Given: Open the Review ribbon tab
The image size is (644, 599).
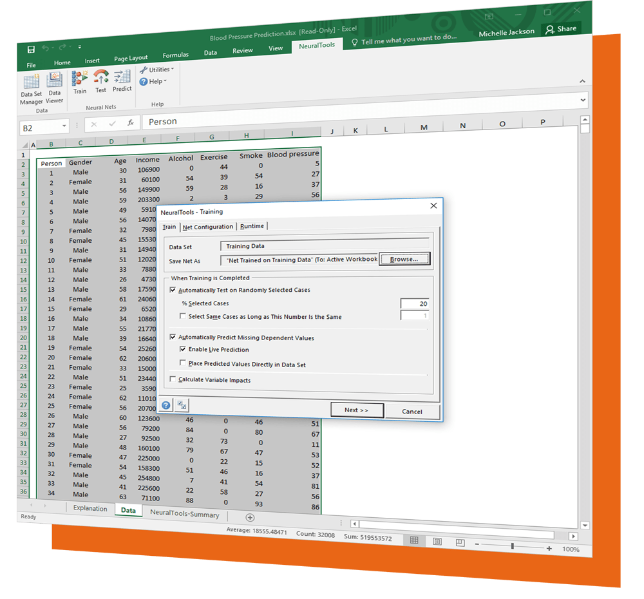Looking at the screenshot, I should (242, 50).
